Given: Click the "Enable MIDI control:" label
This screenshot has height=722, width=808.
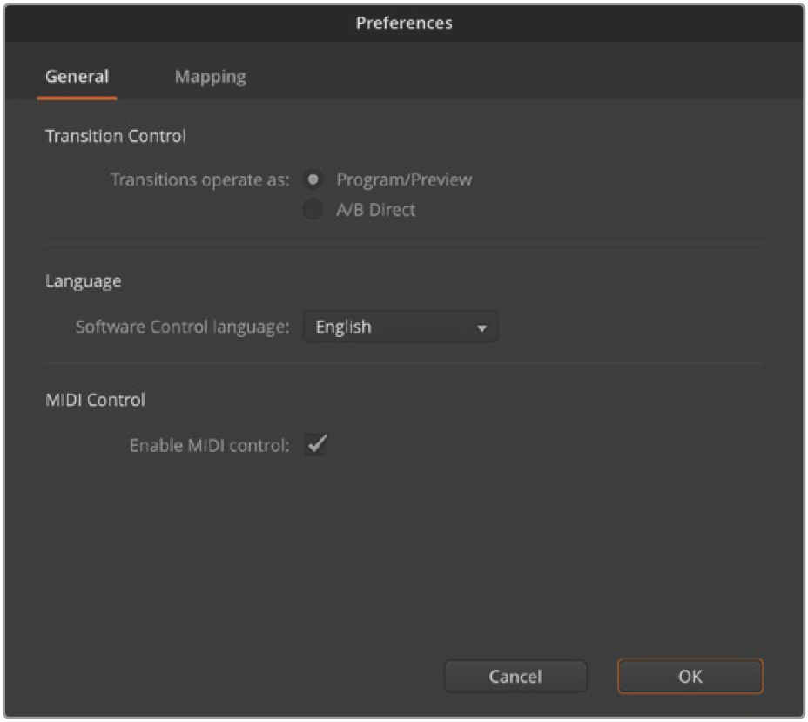Looking at the screenshot, I should click(x=209, y=445).
